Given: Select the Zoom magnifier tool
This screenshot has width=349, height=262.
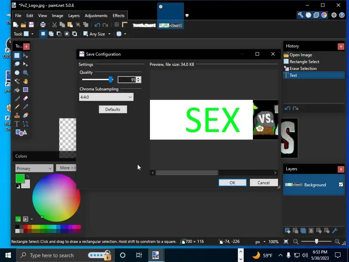Looking at the screenshot, I should point(25,73).
